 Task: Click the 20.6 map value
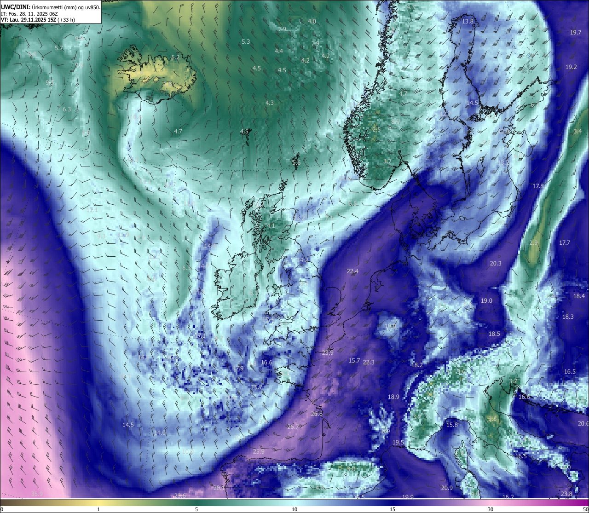583,423
